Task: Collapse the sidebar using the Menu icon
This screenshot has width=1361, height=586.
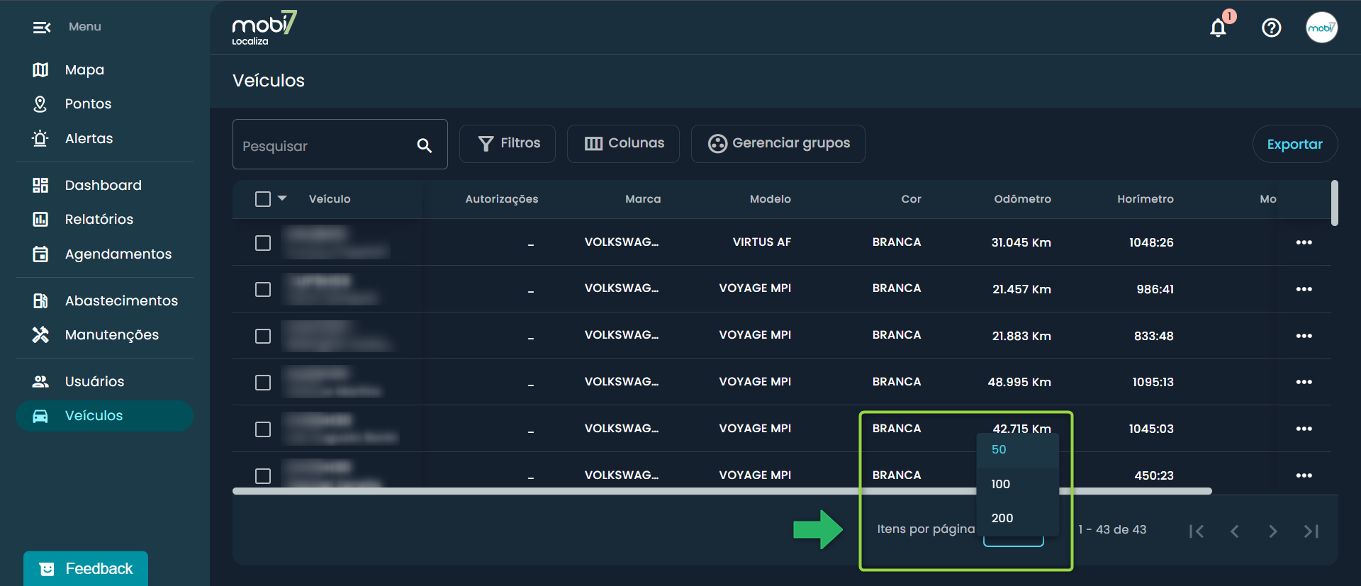Action: tap(42, 28)
